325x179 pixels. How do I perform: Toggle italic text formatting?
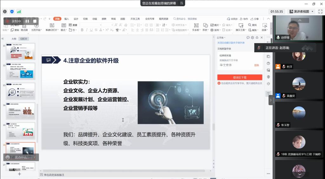coord(86,30)
